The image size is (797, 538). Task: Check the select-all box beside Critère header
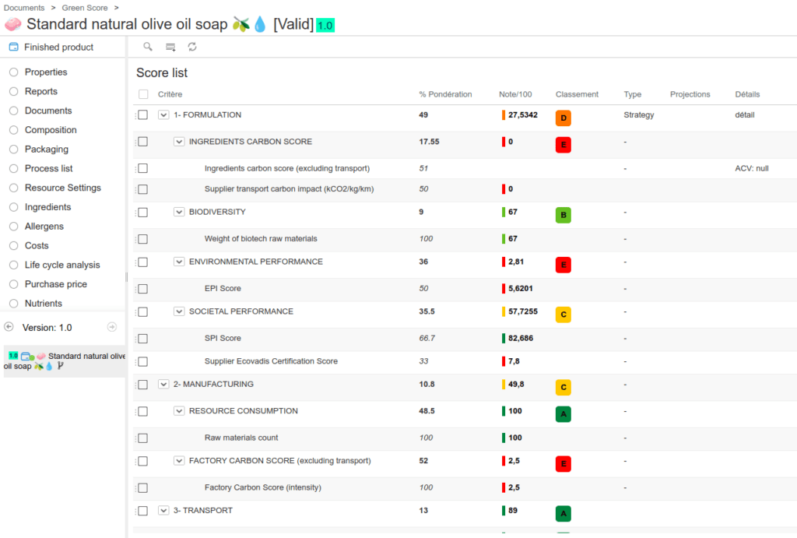(x=143, y=94)
